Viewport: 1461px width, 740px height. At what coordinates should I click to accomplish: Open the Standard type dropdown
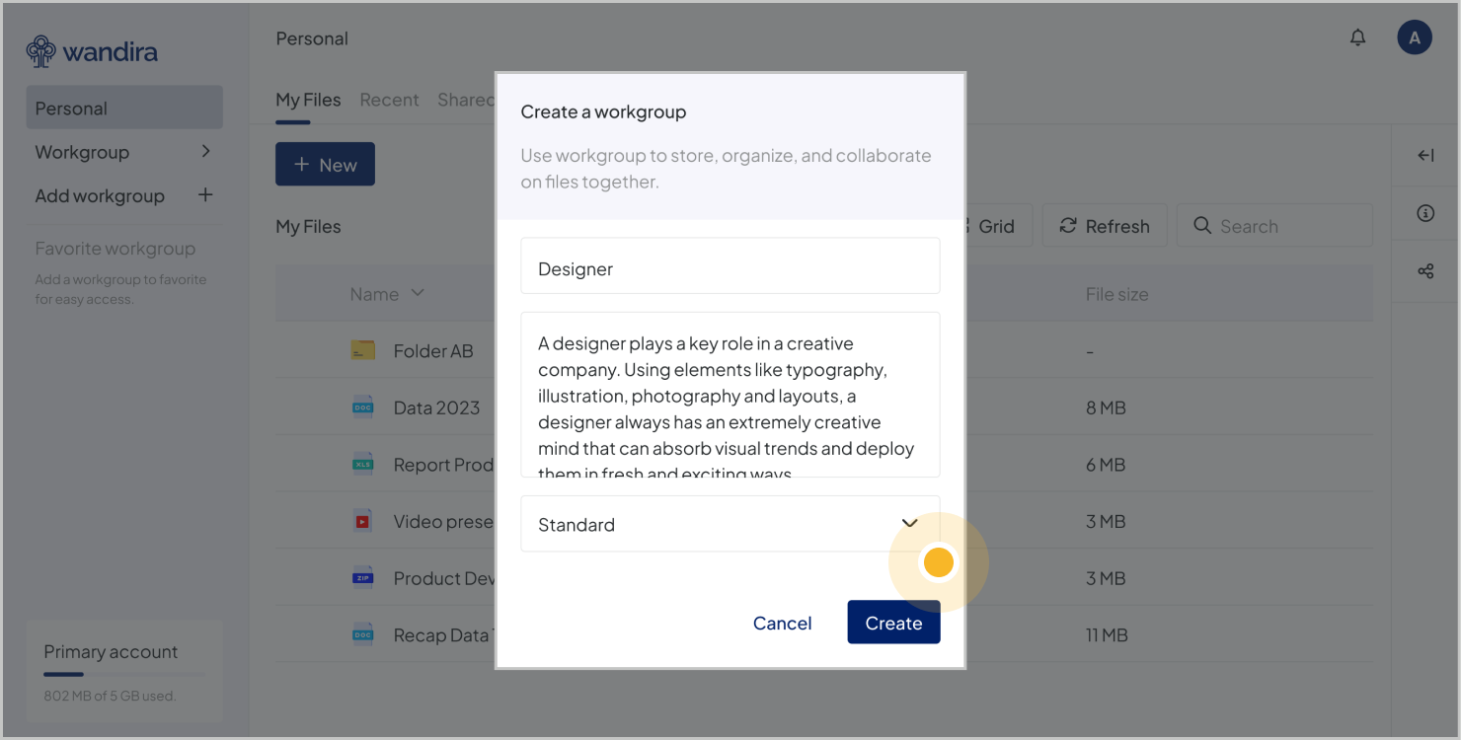click(x=730, y=524)
